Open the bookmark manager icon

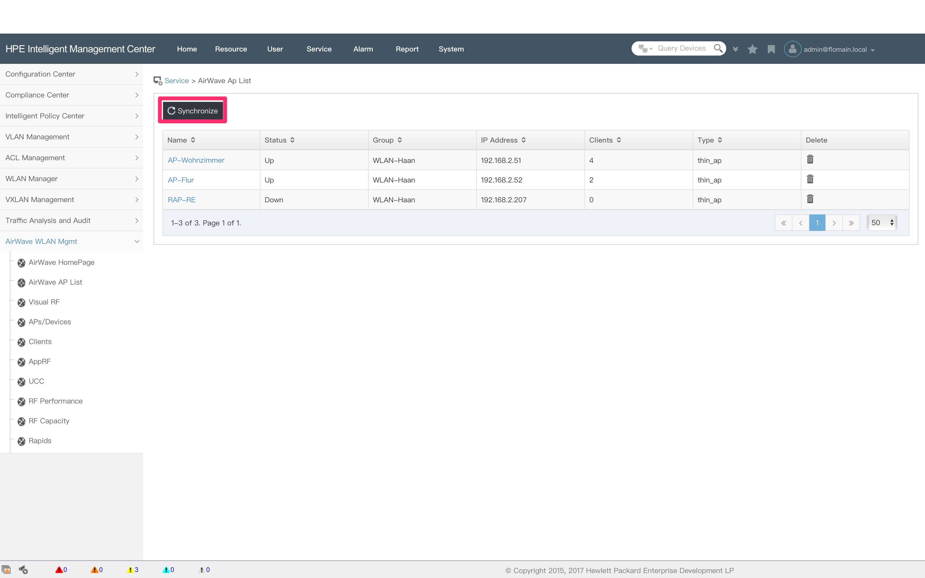tap(771, 49)
